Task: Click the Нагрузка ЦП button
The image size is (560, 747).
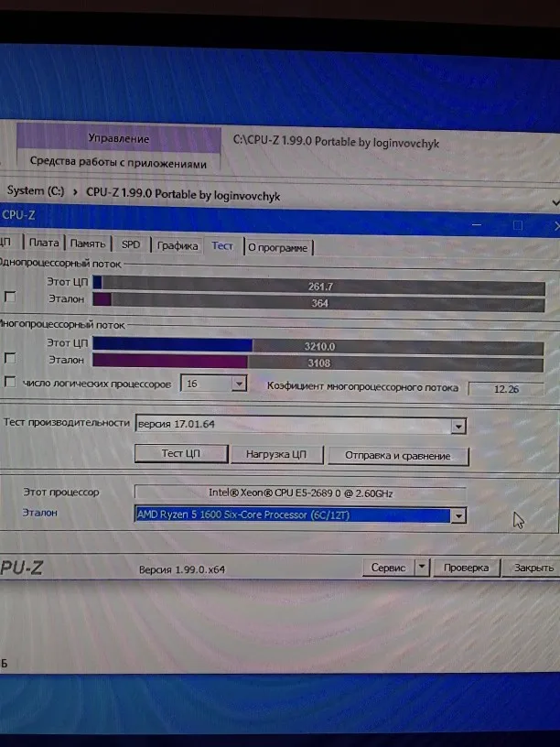Action: (276, 454)
